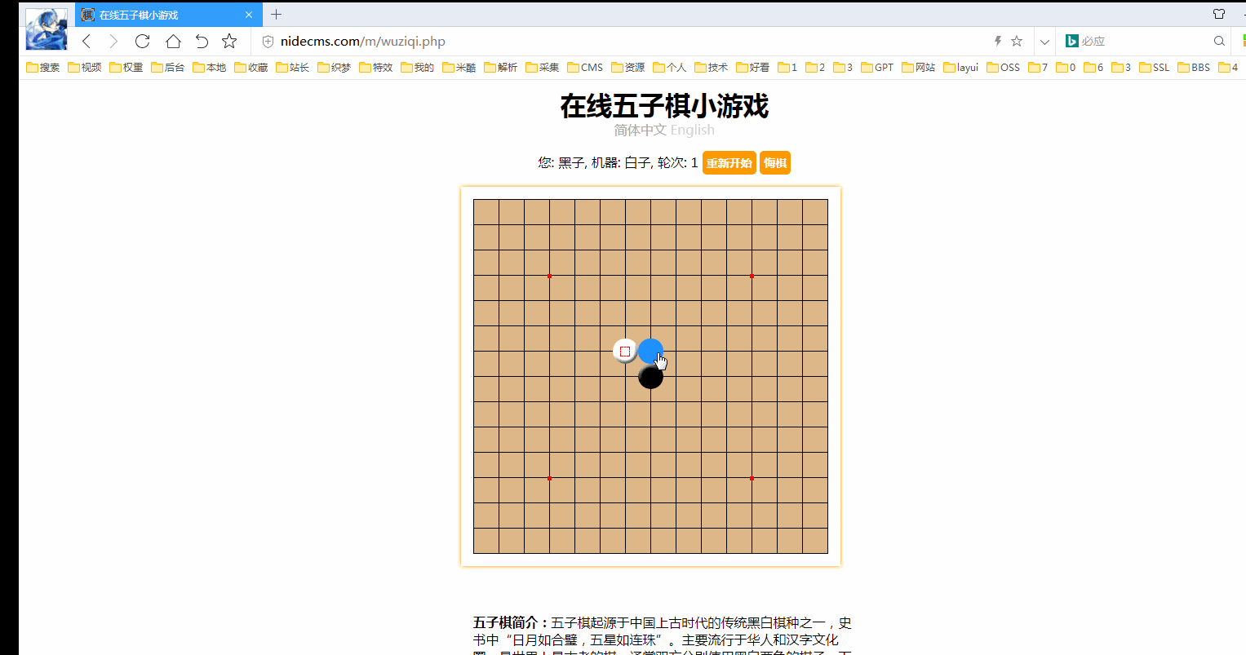Click the browser back arrow icon
The width and height of the screenshot is (1246, 655).
tap(86, 42)
